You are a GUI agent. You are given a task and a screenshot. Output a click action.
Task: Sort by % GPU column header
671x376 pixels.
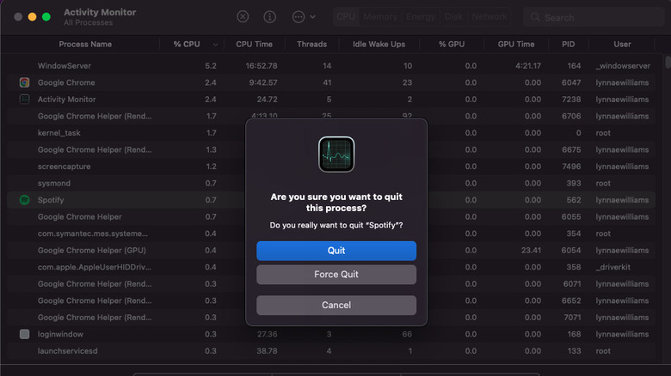point(452,44)
